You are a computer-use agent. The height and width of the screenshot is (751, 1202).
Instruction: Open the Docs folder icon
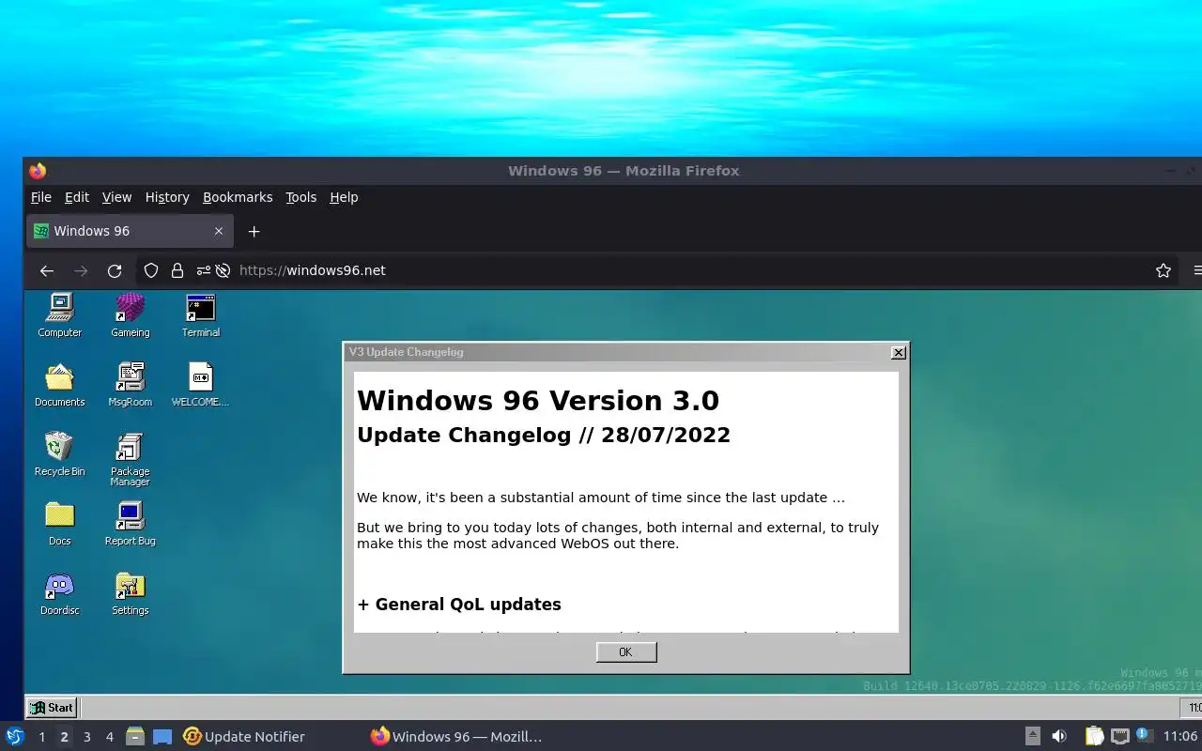[x=60, y=523]
